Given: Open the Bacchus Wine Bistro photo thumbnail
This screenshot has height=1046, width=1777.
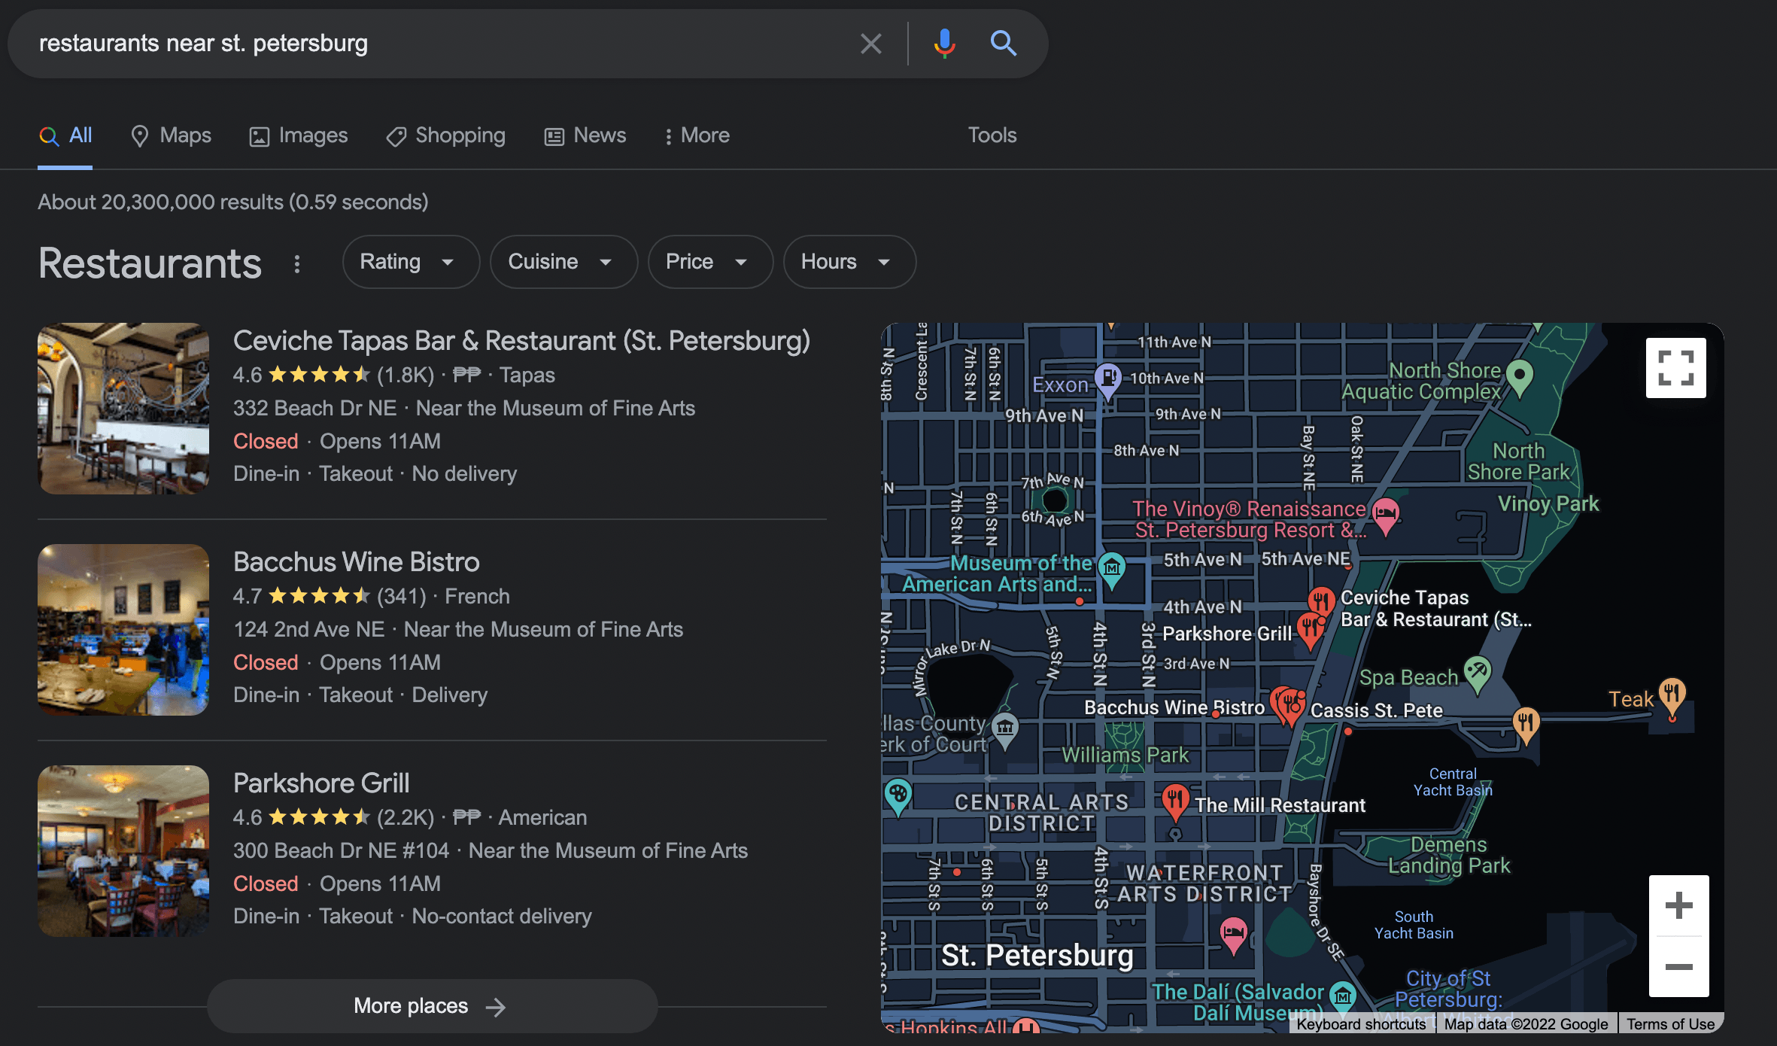Looking at the screenshot, I should [123, 630].
